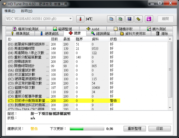
Task: Click the 警告 status in the C5 row
Action: [x=113, y=101]
